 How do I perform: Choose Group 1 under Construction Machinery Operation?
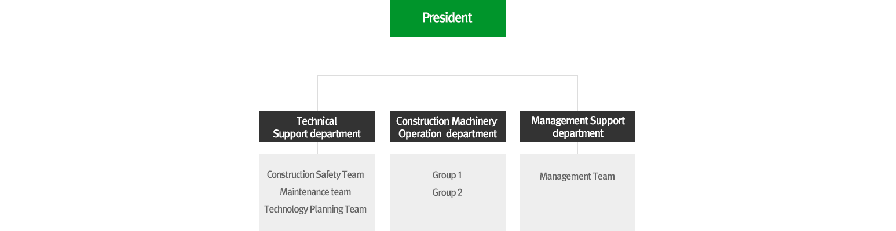(447, 175)
